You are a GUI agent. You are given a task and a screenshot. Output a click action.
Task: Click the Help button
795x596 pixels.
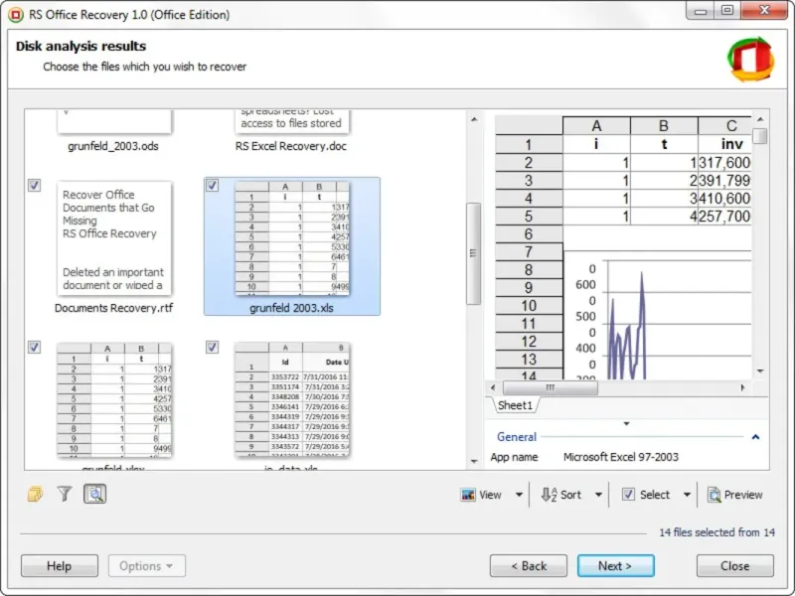60,565
